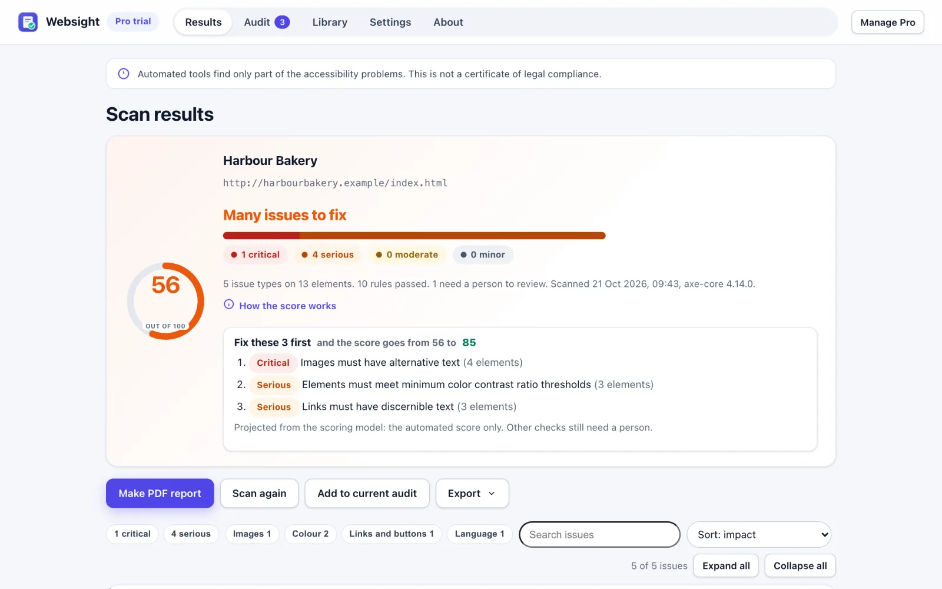Click the Manage Pro button
The width and height of the screenshot is (942, 589).
pyautogui.click(x=887, y=22)
